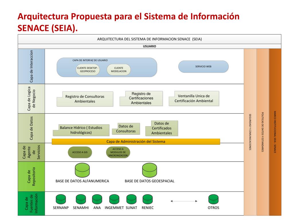Select the Datos de Consultoras box

[126, 129]
